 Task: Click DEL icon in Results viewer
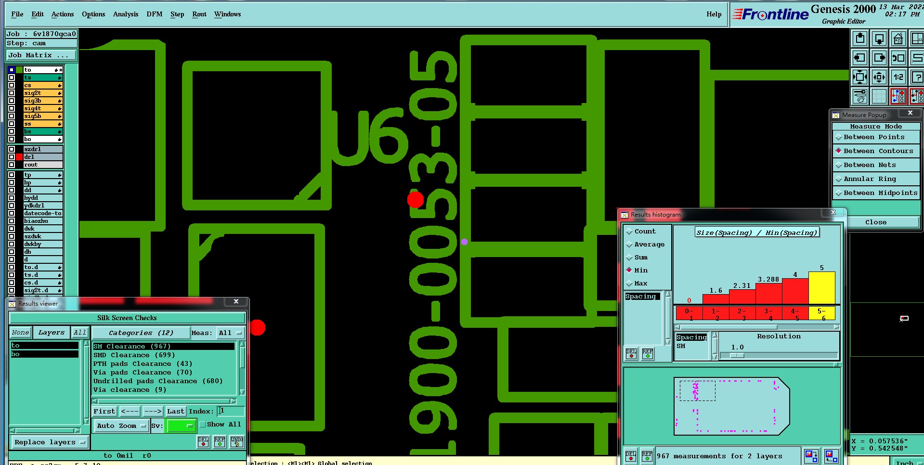(x=203, y=441)
